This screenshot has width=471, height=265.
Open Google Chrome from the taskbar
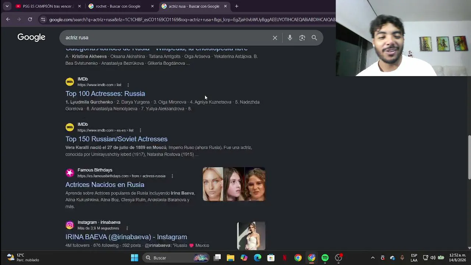coord(298,258)
